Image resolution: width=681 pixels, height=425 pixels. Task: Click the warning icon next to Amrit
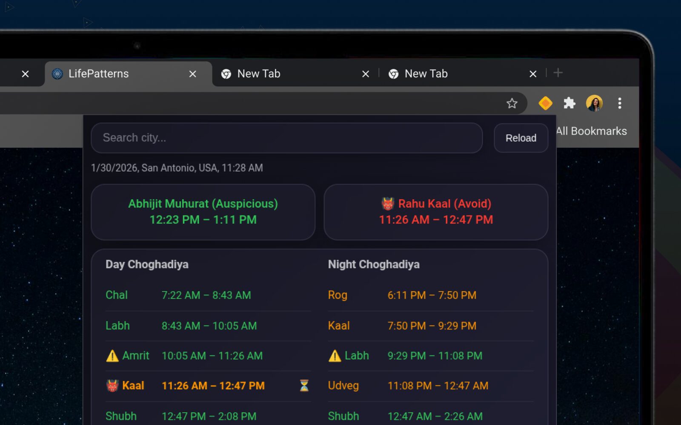pos(112,356)
